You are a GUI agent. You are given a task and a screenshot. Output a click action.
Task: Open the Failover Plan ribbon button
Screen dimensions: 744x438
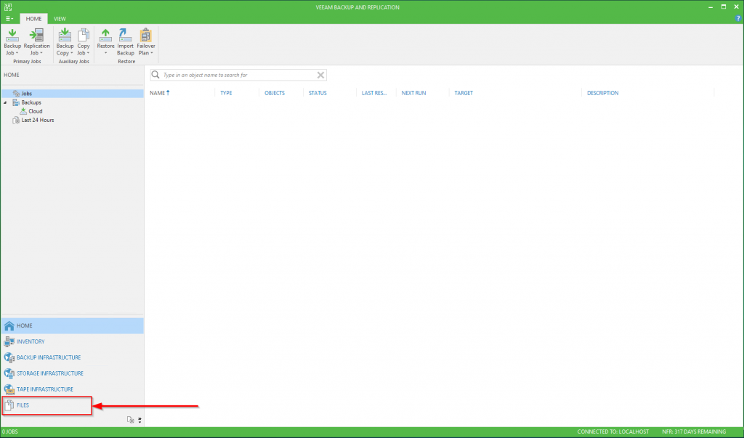pos(145,41)
